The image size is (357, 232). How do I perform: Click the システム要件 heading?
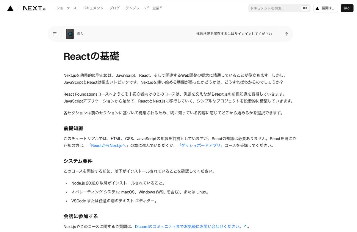(78, 161)
